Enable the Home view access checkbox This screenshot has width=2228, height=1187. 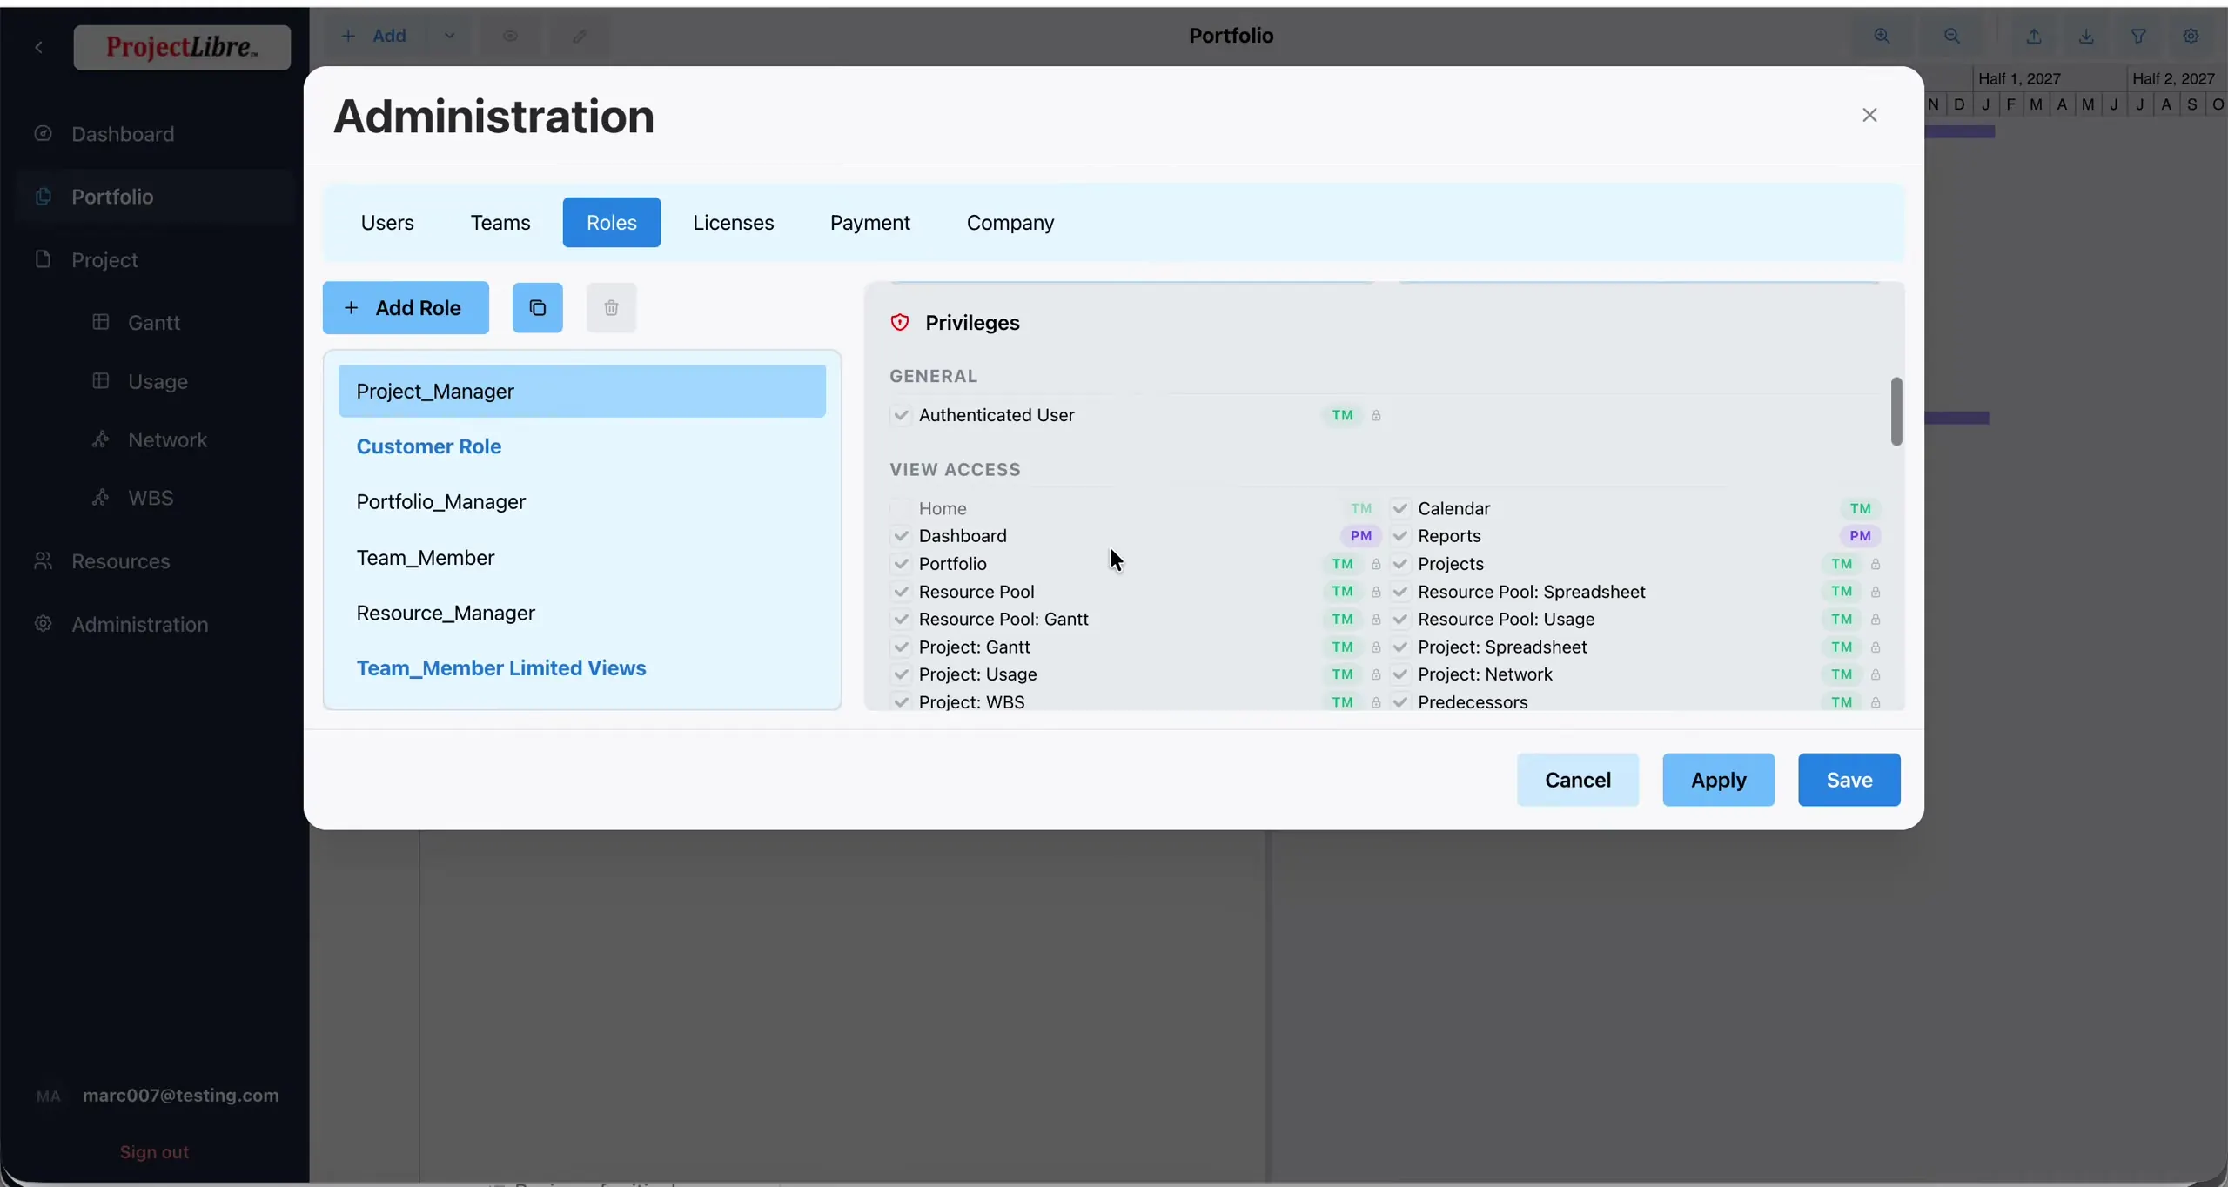tap(901, 508)
